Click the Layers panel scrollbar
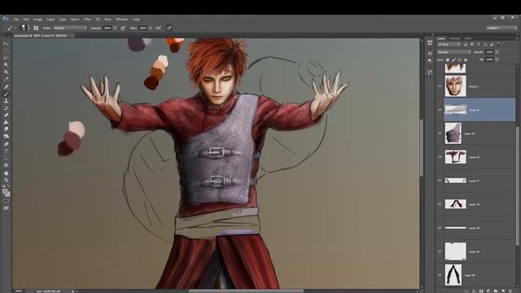This screenshot has height=293, width=521. (x=518, y=186)
